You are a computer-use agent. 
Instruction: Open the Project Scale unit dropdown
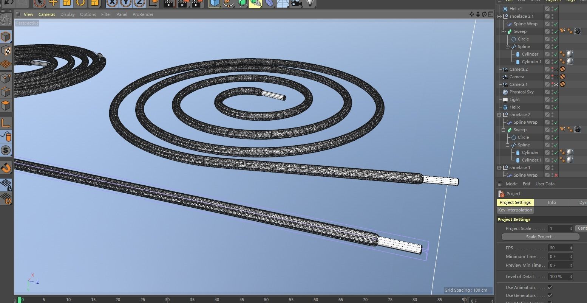[x=581, y=228]
